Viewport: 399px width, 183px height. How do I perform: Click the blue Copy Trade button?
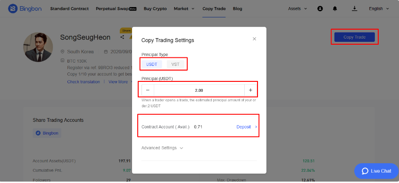(355, 37)
